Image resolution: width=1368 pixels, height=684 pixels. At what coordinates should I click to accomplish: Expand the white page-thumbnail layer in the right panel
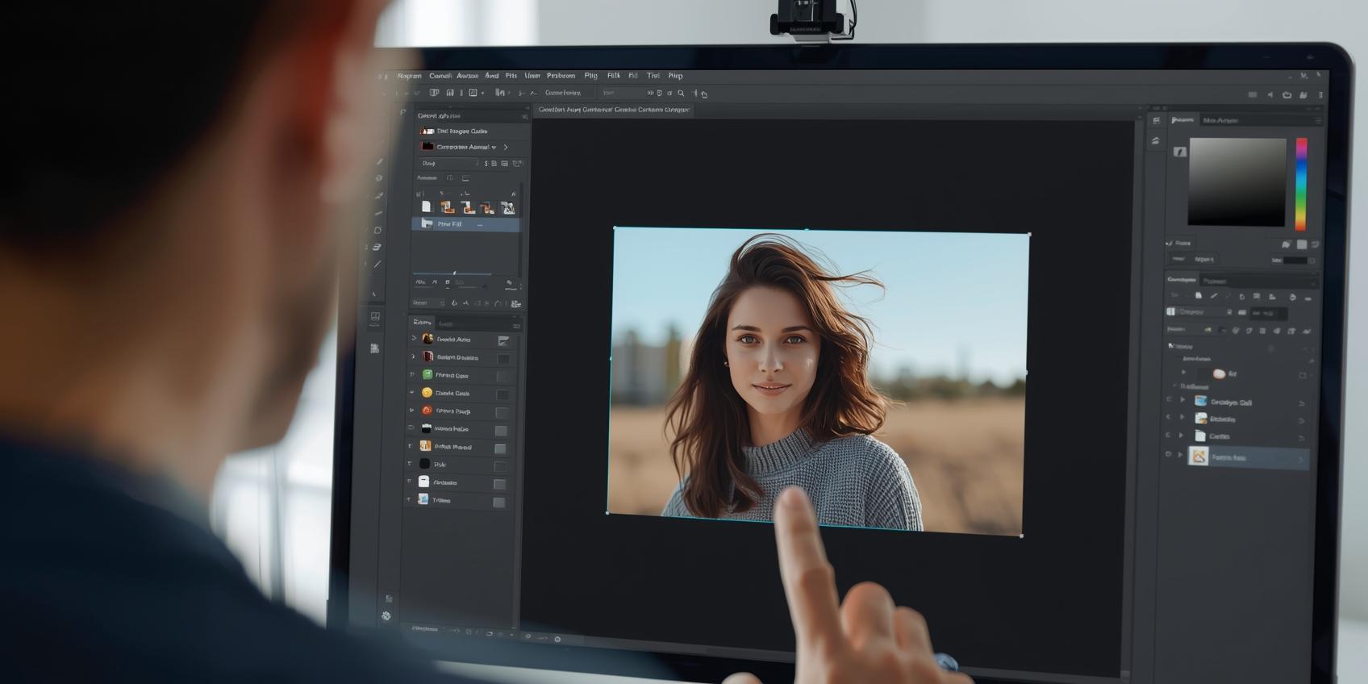[x=1182, y=436]
